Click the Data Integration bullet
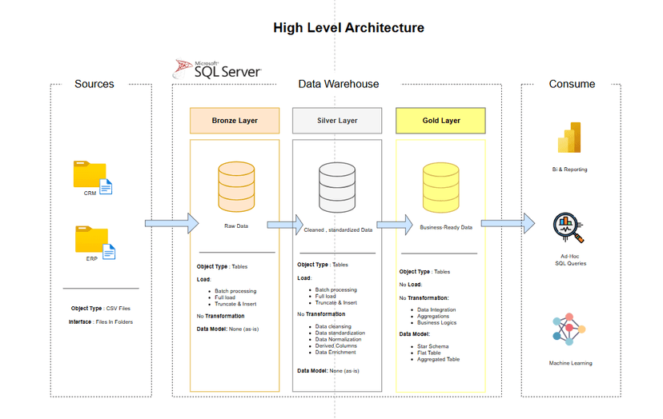The height and width of the screenshot is (419, 663). pyautogui.click(x=436, y=309)
